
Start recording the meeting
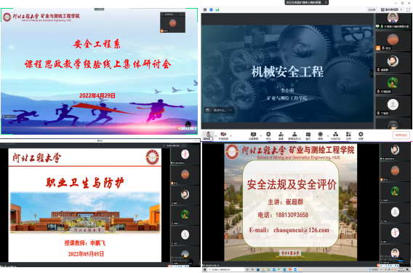320,135
